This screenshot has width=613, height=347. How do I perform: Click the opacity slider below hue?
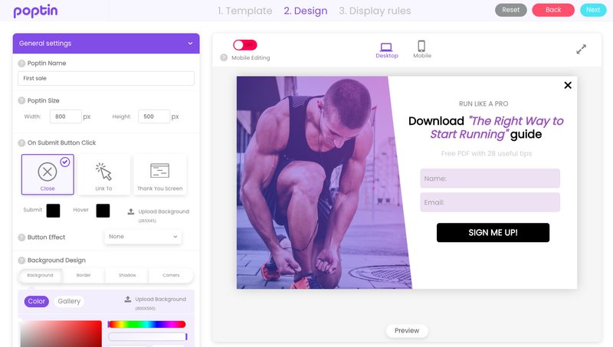click(148, 337)
